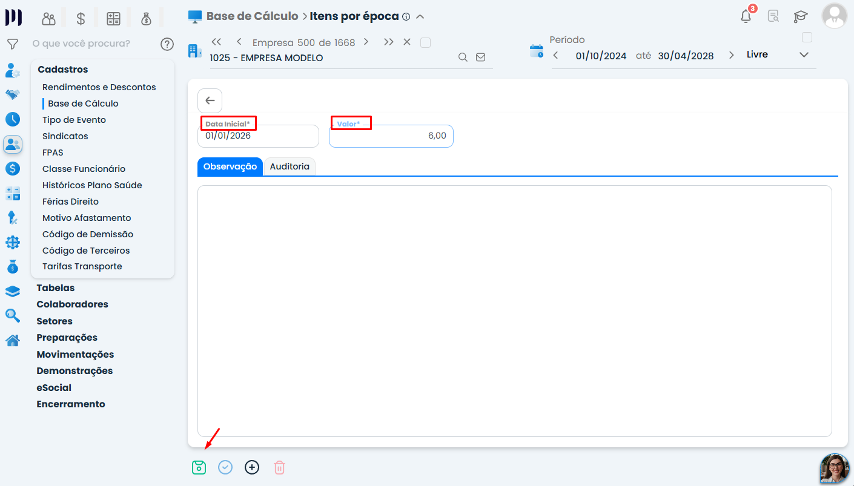The image size is (854, 486).
Task: Expand the Preparações menu section
Action: tap(67, 338)
